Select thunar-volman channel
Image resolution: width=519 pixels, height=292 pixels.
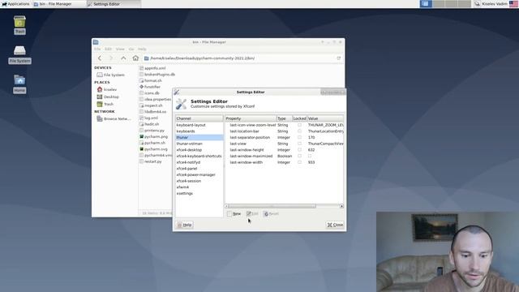(x=199, y=144)
